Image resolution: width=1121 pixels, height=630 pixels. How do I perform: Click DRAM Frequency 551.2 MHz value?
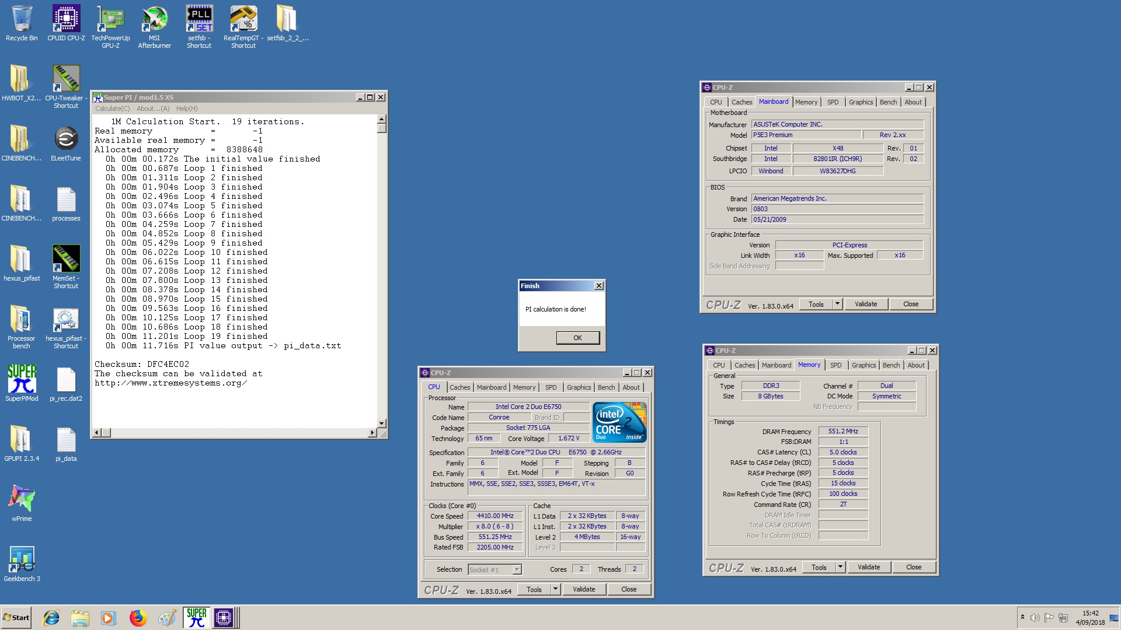843,431
